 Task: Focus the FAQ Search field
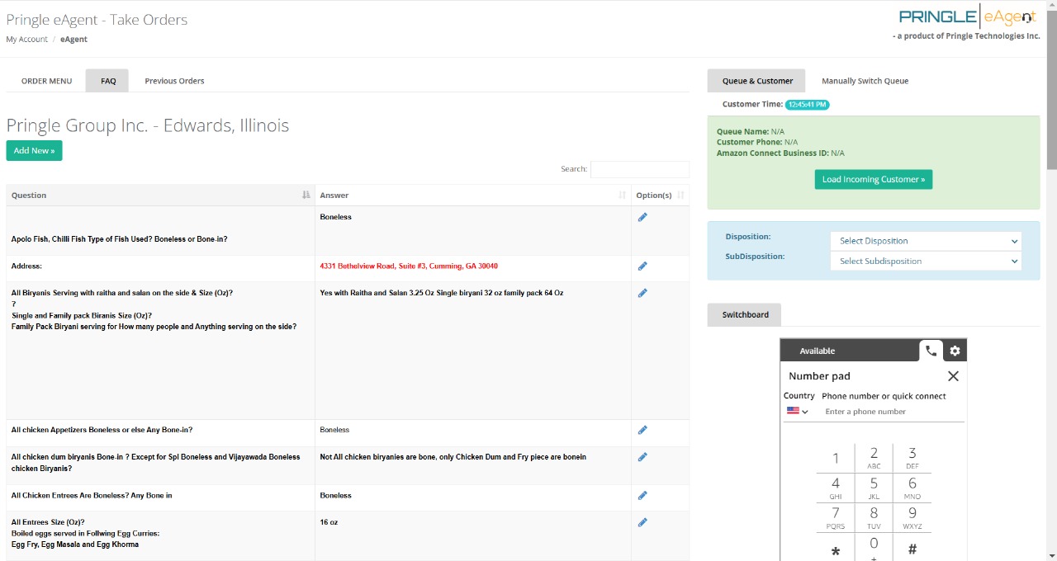coord(640,169)
